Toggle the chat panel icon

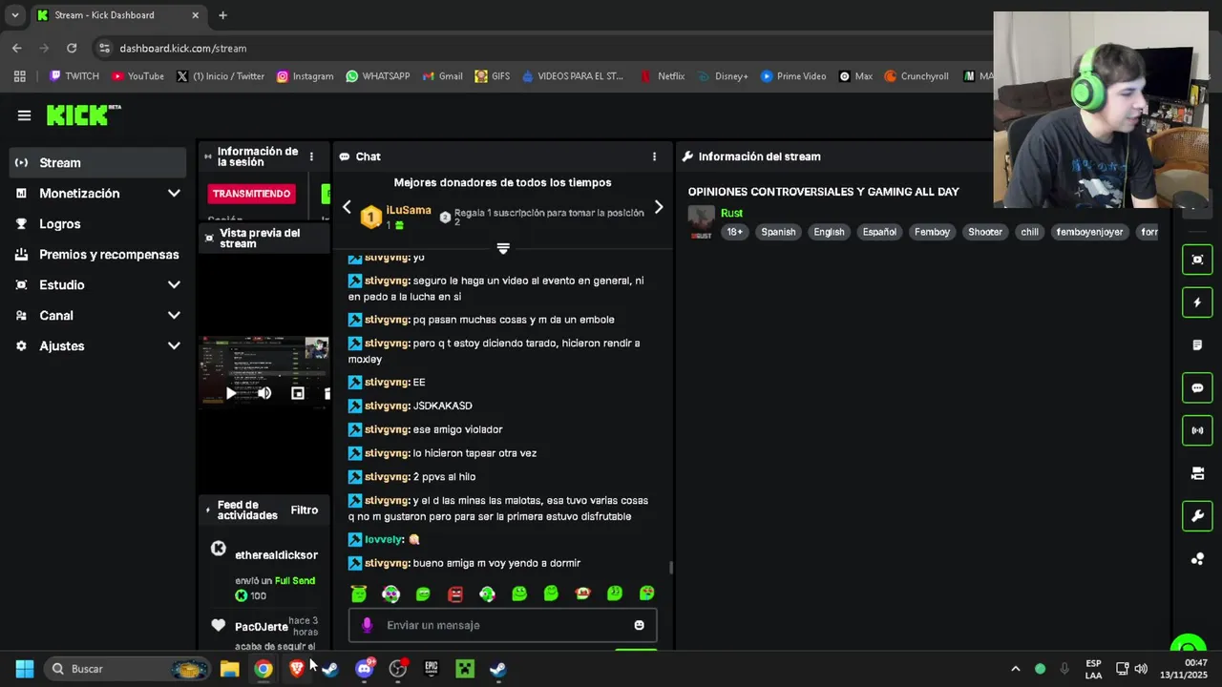click(1197, 388)
